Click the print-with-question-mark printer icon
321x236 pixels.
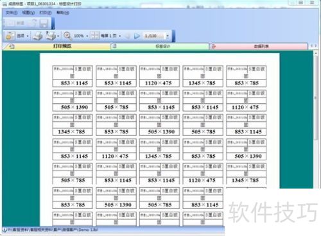pyautogui.click(x=51, y=36)
